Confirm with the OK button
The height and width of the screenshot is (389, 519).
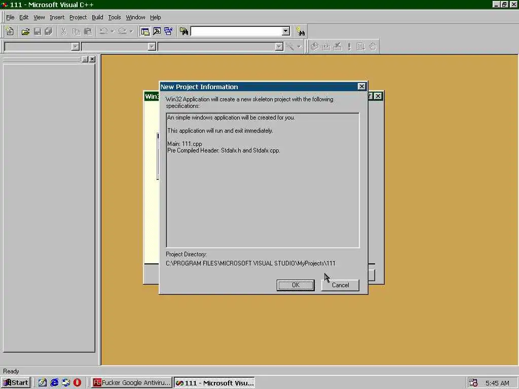click(x=295, y=285)
